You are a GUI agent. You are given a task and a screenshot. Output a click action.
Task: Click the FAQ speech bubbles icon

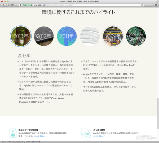[86, 133]
